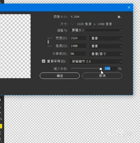Click the 减少杂色 slider handle
Image resolution: width=140 pixels, height=143 pixels.
tap(101, 69)
